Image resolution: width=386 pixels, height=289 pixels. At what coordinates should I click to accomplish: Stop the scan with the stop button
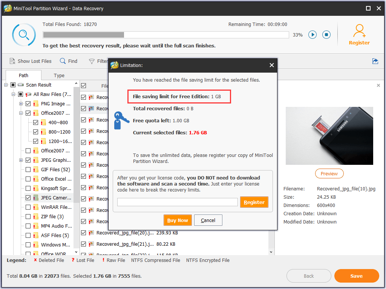[x=326, y=34]
